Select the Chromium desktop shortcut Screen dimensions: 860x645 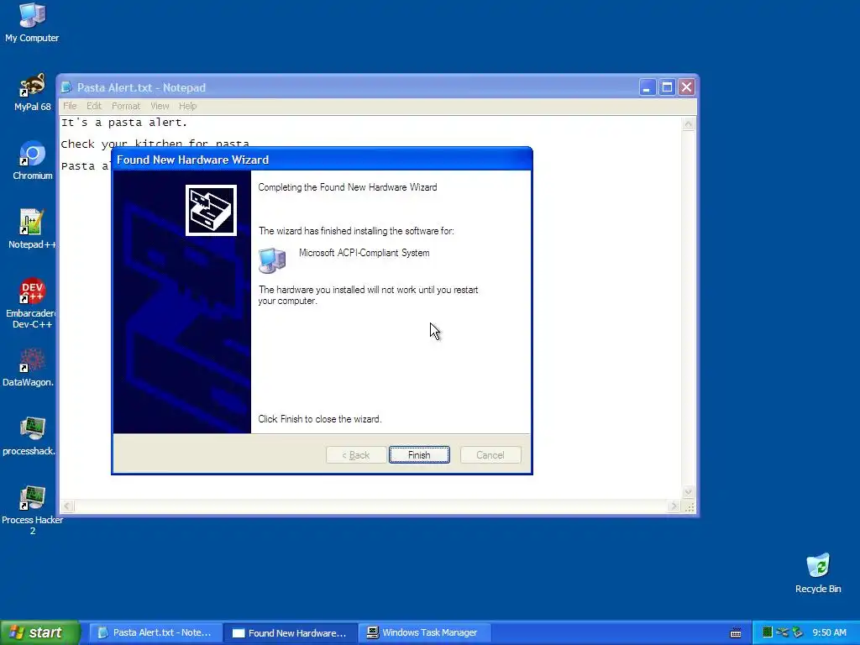tap(32, 160)
